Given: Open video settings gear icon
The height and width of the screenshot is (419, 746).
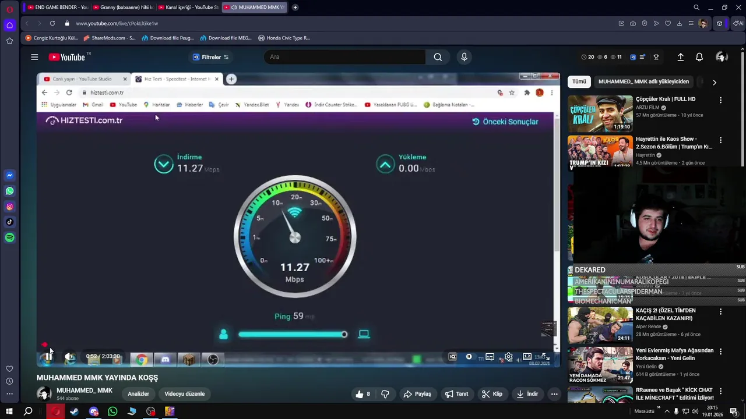Looking at the screenshot, I should 508,357.
